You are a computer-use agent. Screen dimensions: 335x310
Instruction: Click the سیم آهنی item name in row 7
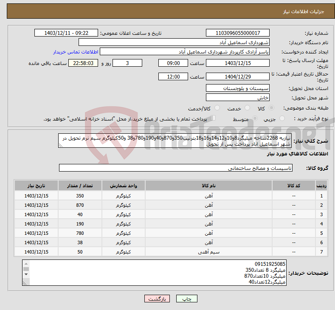[209, 252]
